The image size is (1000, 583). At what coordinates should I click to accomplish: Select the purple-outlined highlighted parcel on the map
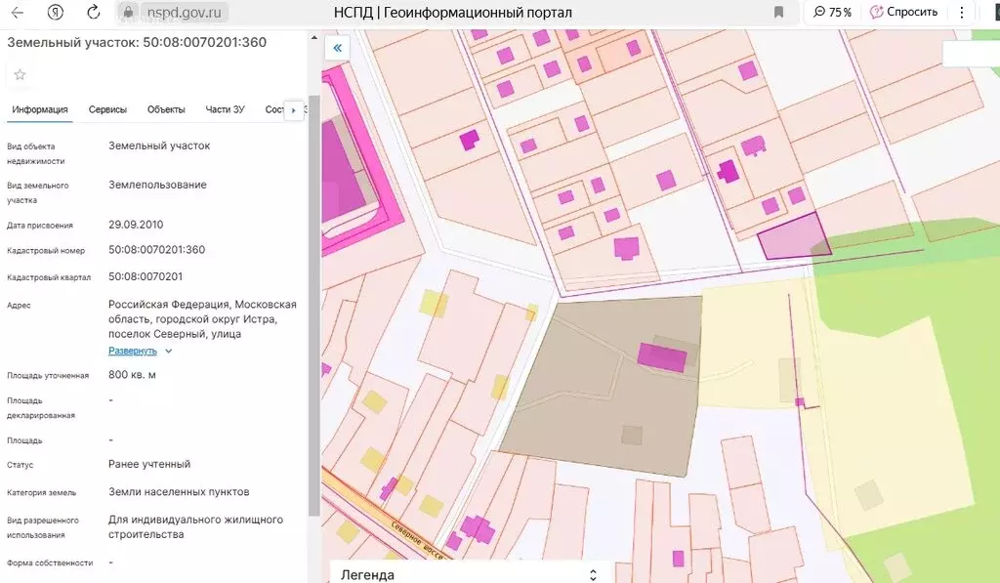point(795,236)
